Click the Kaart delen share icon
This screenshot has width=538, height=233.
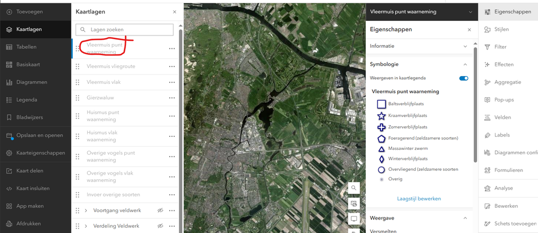(10, 171)
